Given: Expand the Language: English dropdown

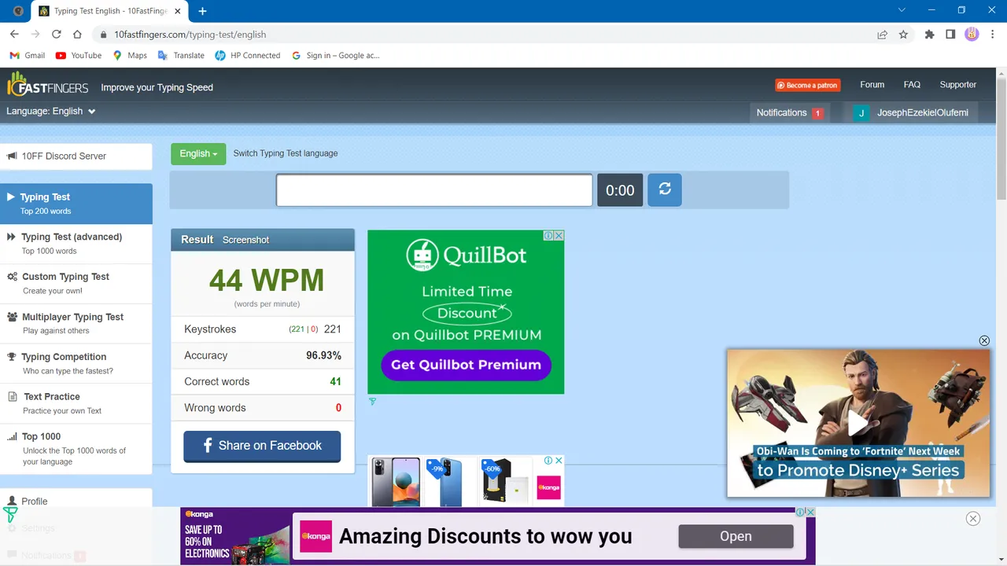Looking at the screenshot, I should click(51, 112).
